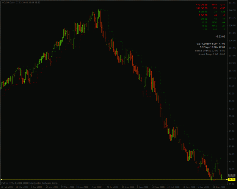Screen dimensions: 237x189
Task: Click the 2 Jul 2008 date label
Action: tap(96, 187)
